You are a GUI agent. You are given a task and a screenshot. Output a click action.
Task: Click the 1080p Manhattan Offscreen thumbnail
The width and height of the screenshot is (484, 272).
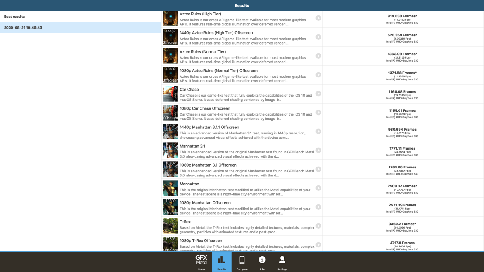pyautogui.click(x=171, y=207)
